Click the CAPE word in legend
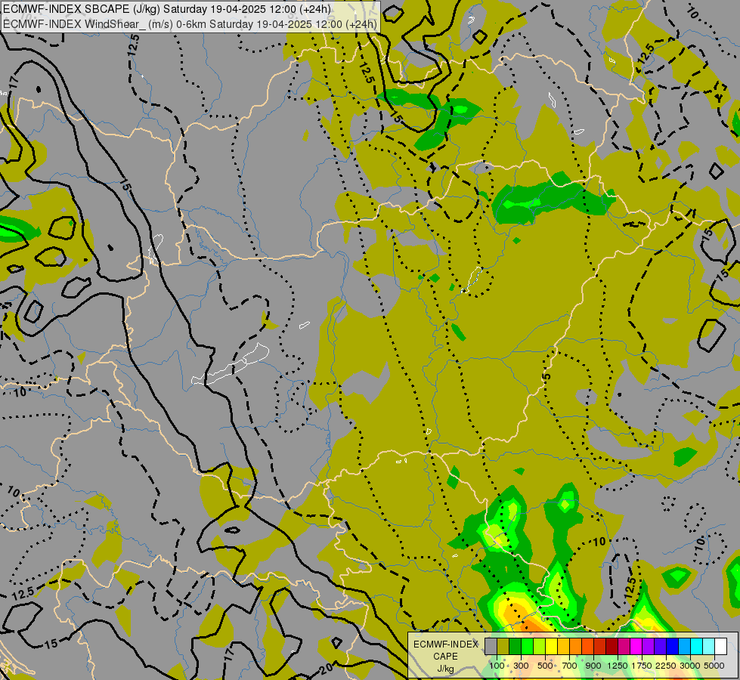 [445, 657]
